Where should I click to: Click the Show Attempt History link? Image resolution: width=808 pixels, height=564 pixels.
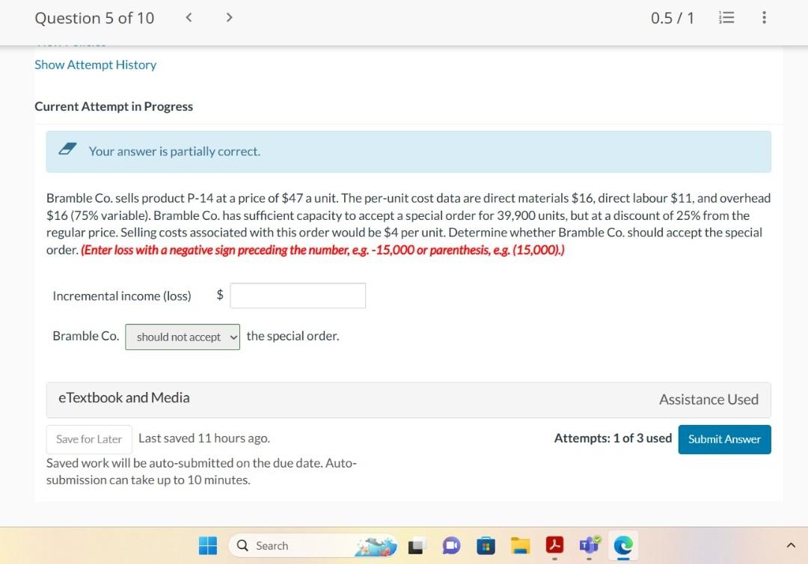click(x=96, y=64)
